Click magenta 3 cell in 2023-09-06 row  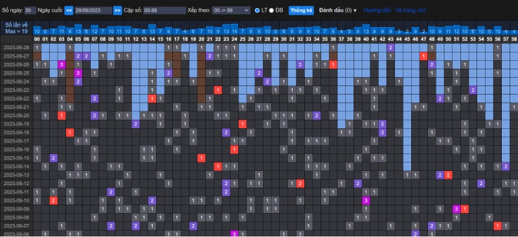click(x=234, y=234)
